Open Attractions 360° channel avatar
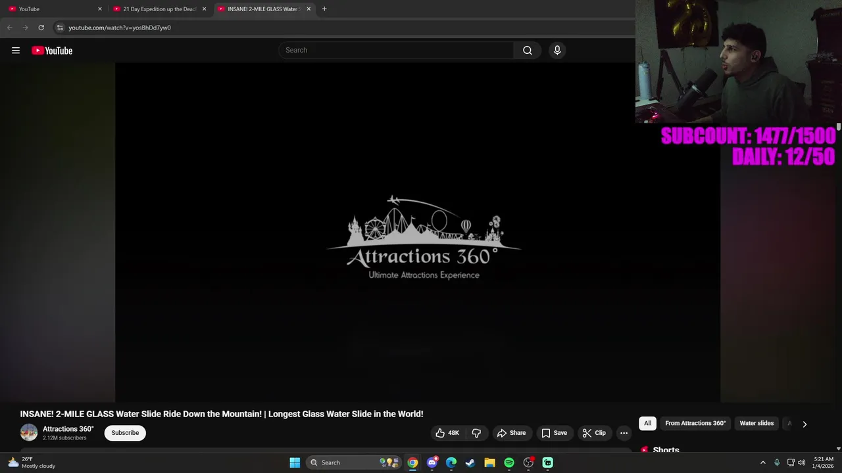This screenshot has width=842, height=473. (29, 432)
